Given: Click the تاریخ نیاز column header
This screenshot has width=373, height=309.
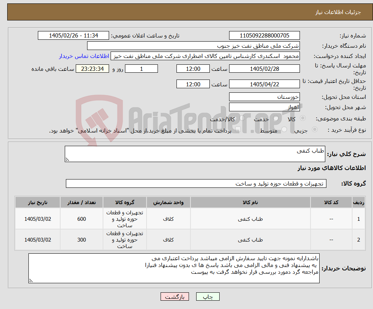Looking at the screenshot, I should tap(37, 203).
